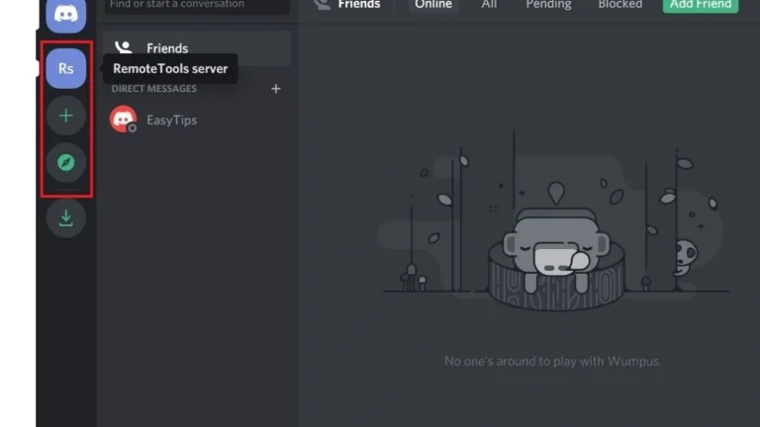Open the EasyTips avatar
760x427 pixels.
(123, 119)
